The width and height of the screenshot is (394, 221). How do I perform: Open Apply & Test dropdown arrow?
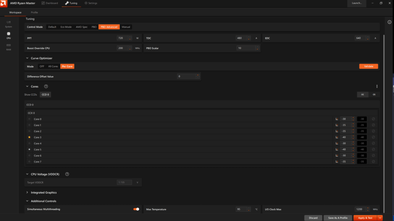(x=380, y=218)
